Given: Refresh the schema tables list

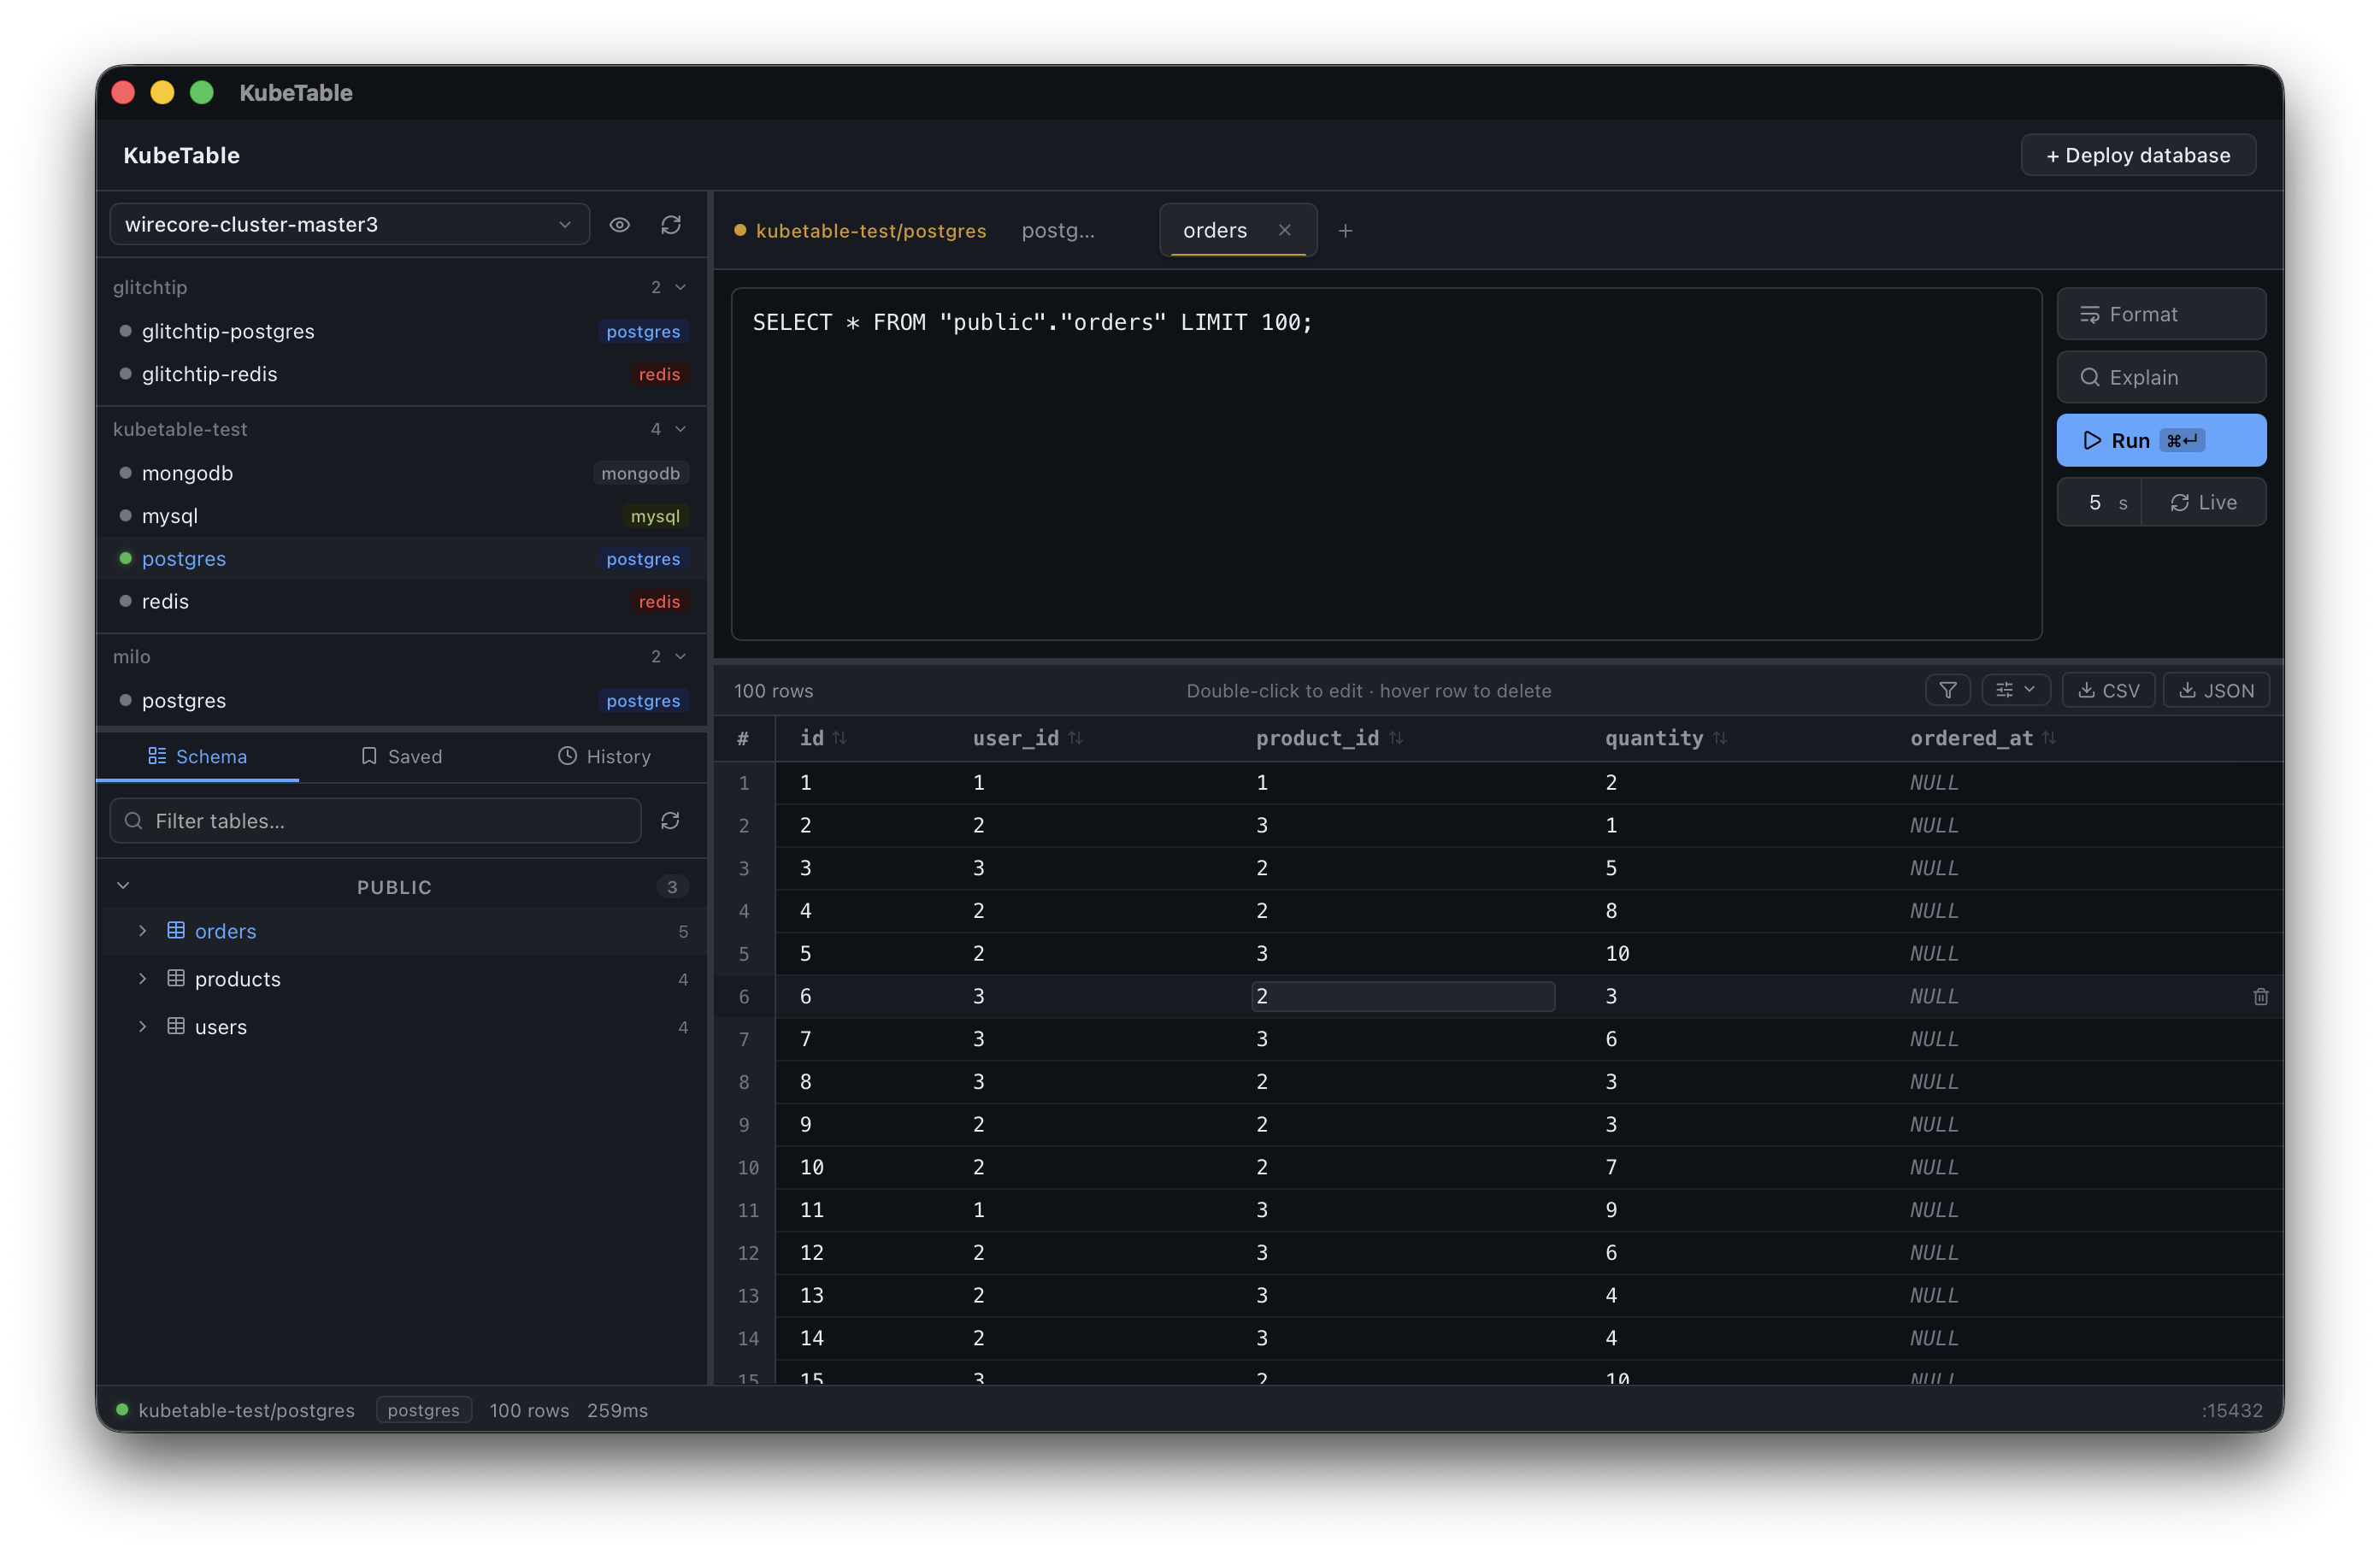Looking at the screenshot, I should [x=670, y=820].
